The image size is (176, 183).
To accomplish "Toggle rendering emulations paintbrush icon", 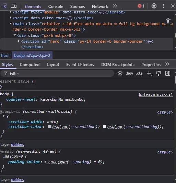I will (158, 73).
